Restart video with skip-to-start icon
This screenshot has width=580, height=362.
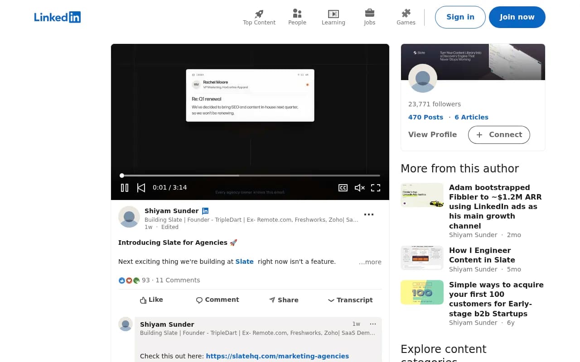pyautogui.click(x=141, y=187)
